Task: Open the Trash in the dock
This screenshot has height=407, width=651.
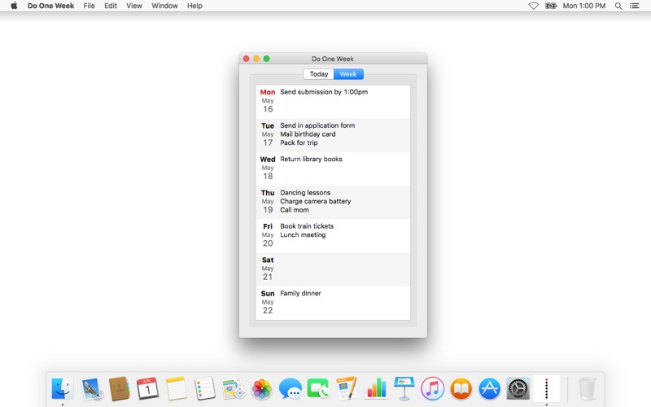Action: 588,389
